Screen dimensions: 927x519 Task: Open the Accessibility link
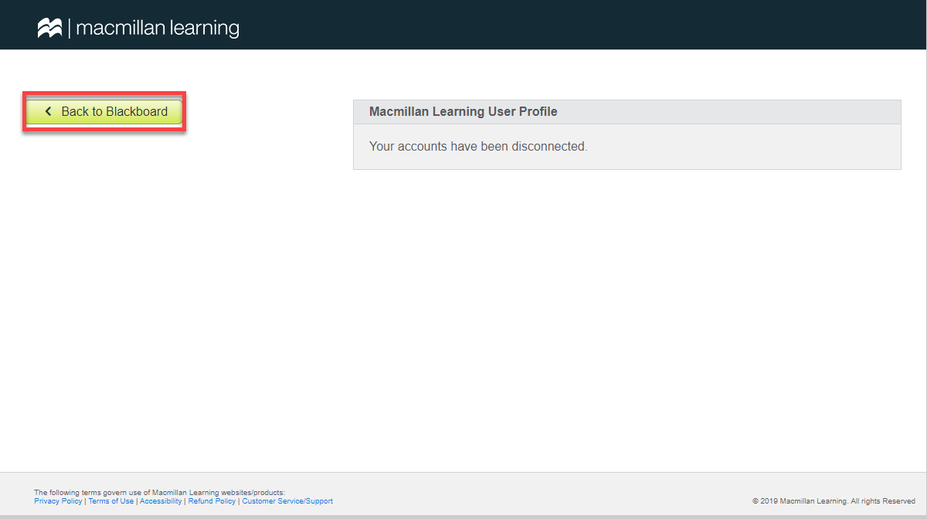[160, 500]
